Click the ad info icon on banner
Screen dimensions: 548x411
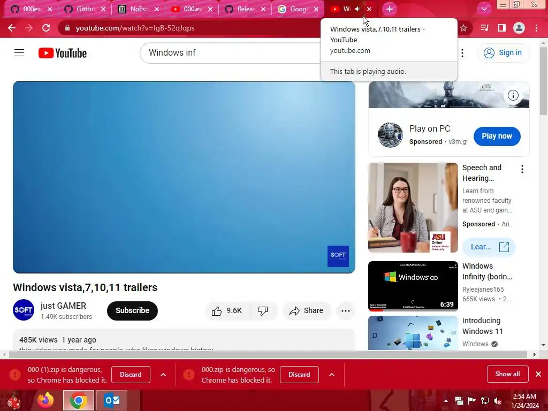[513, 95]
